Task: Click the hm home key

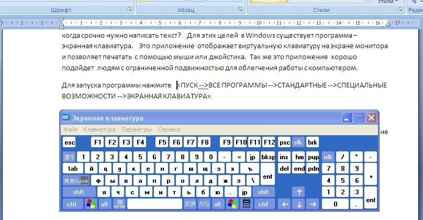Action: point(299,157)
